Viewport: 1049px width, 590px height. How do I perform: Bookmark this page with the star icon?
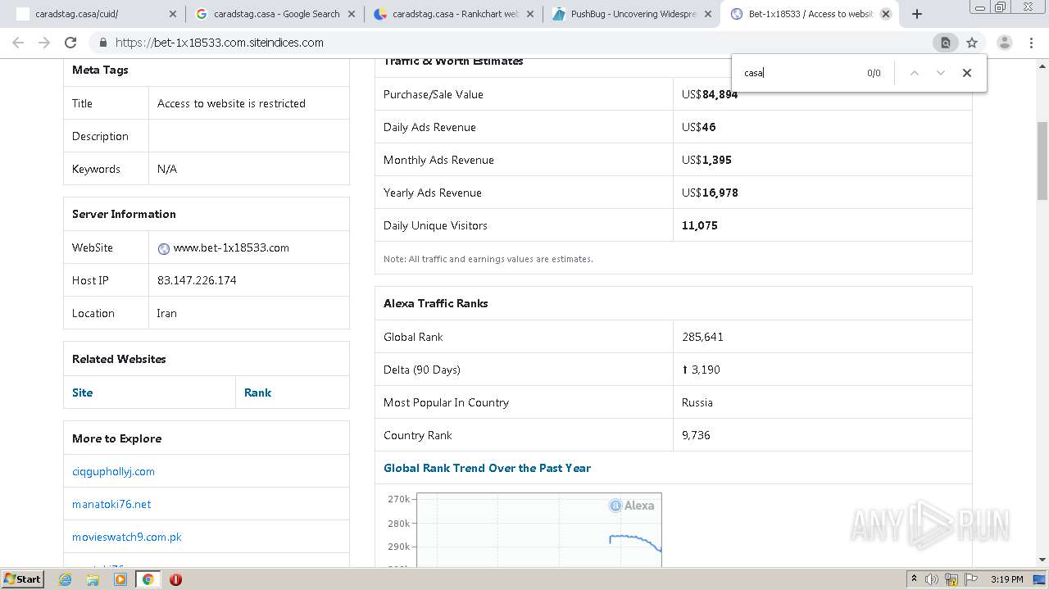[x=972, y=43]
